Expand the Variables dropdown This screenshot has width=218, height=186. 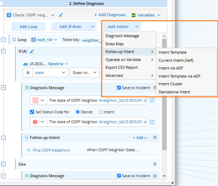tap(159, 15)
